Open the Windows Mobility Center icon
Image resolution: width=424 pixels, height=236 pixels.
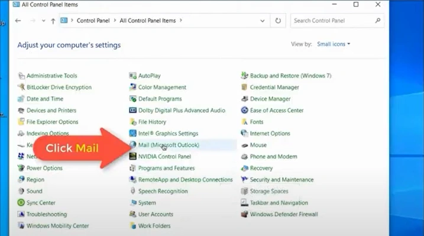coord(21,226)
